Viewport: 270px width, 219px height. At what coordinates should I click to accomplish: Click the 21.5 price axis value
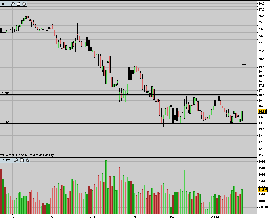click(261, 51)
